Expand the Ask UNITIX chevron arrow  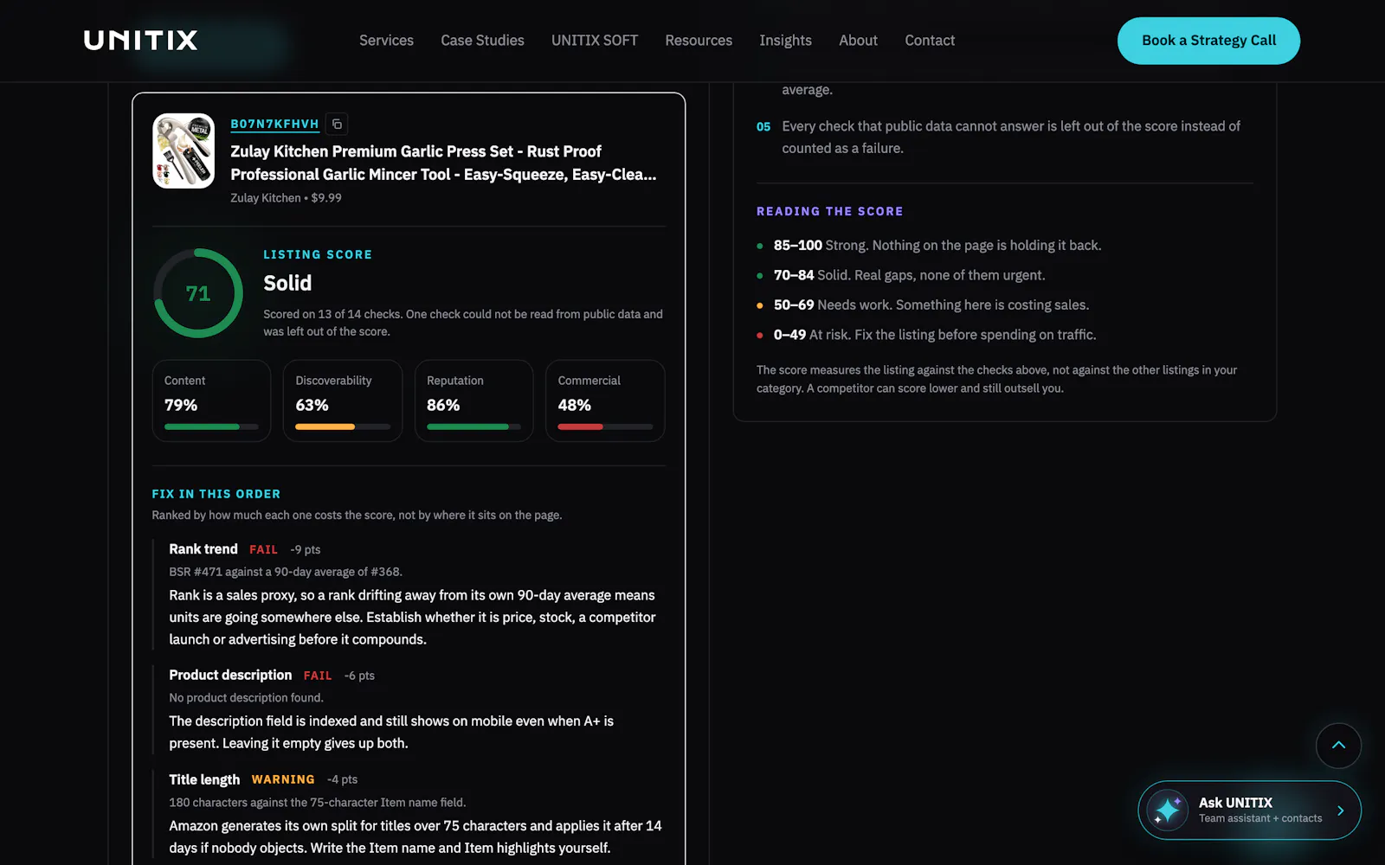coord(1340,811)
